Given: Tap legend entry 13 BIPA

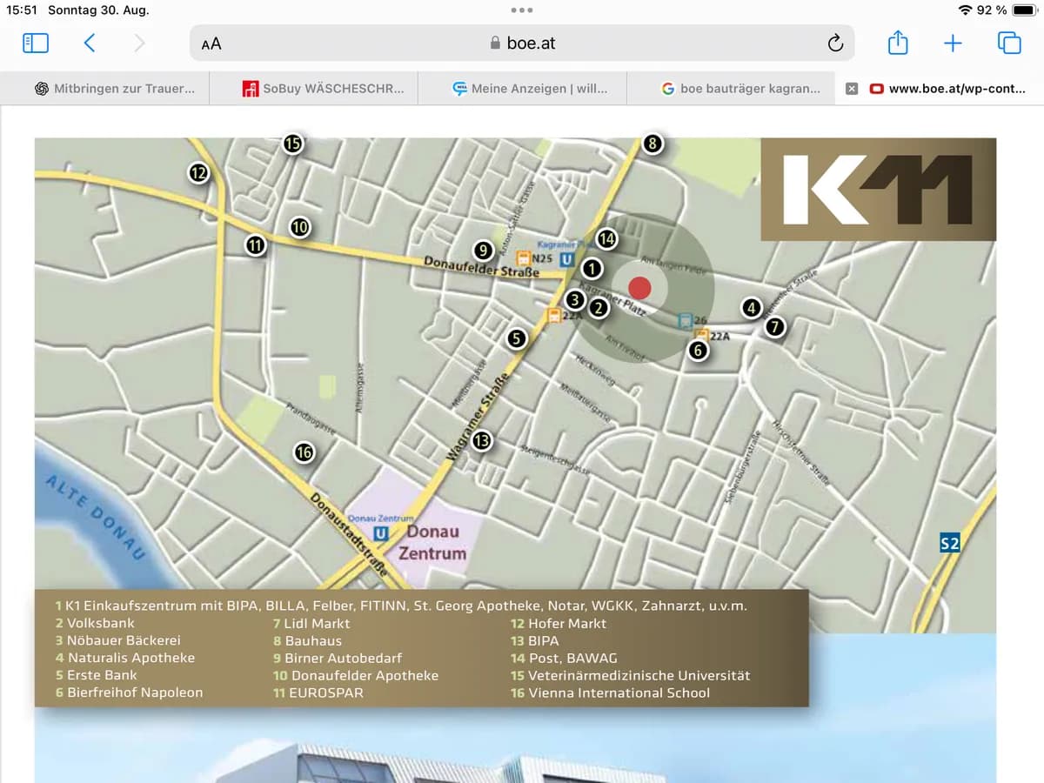Looking at the screenshot, I should pyautogui.click(x=535, y=640).
